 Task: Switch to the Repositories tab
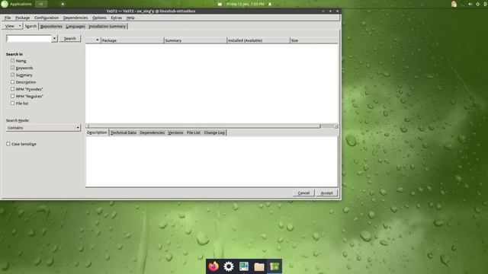51,27
